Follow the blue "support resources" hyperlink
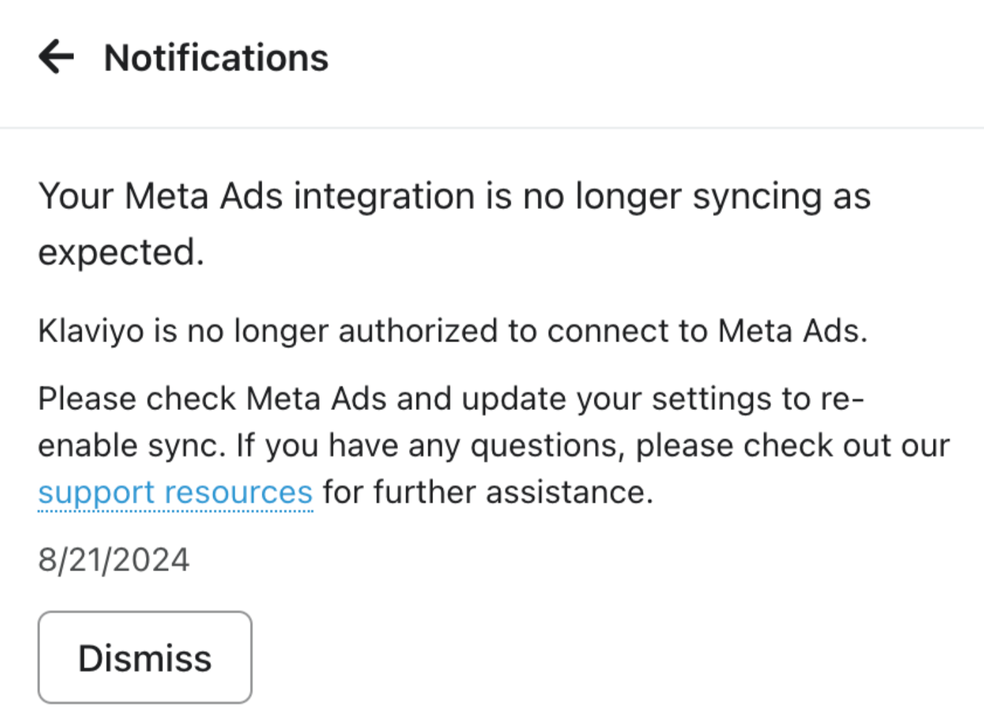This screenshot has height=722, width=984. [175, 492]
